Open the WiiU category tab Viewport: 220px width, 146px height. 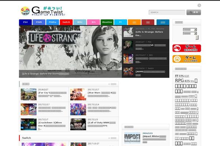80,22
